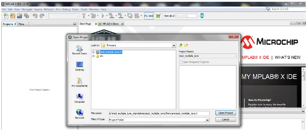Click the Run Project play icon

(x=103, y=16)
